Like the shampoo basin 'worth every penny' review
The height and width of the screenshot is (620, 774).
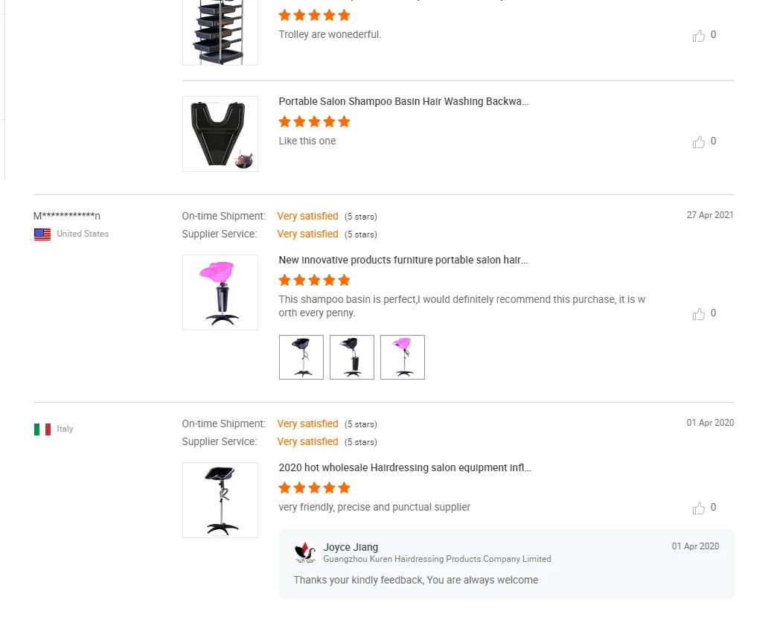699,313
